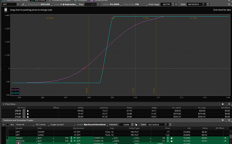Toggle price lock on the SINGLE row

click(x=171, y=138)
